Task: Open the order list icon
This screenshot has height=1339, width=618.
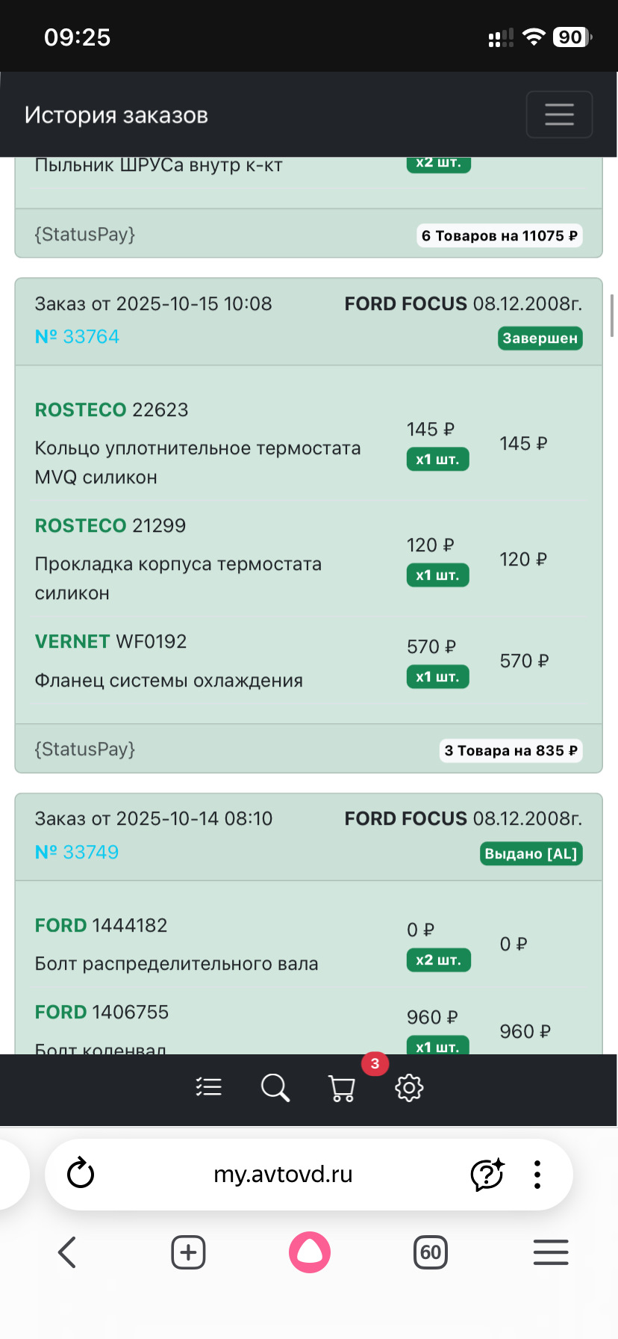Action: click(x=209, y=1087)
